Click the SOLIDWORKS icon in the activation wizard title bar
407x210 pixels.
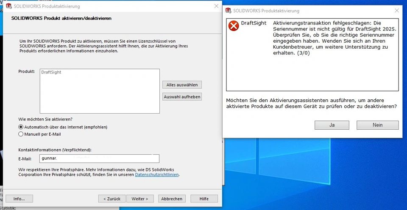pos(9,6)
